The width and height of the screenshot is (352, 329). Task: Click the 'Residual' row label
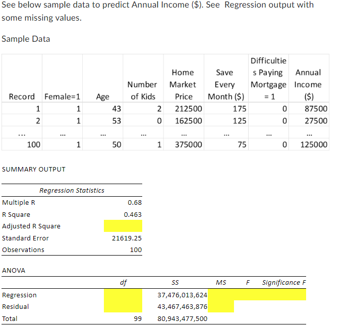click(16, 306)
